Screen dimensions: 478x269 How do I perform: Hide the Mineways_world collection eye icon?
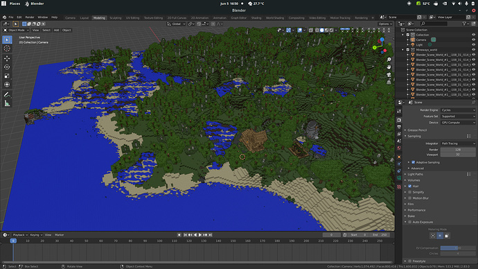(473, 49)
